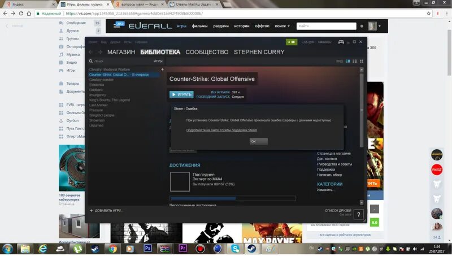Open Premiere Pro from taskbar
Screen dimensions: 452x256
pos(182,248)
